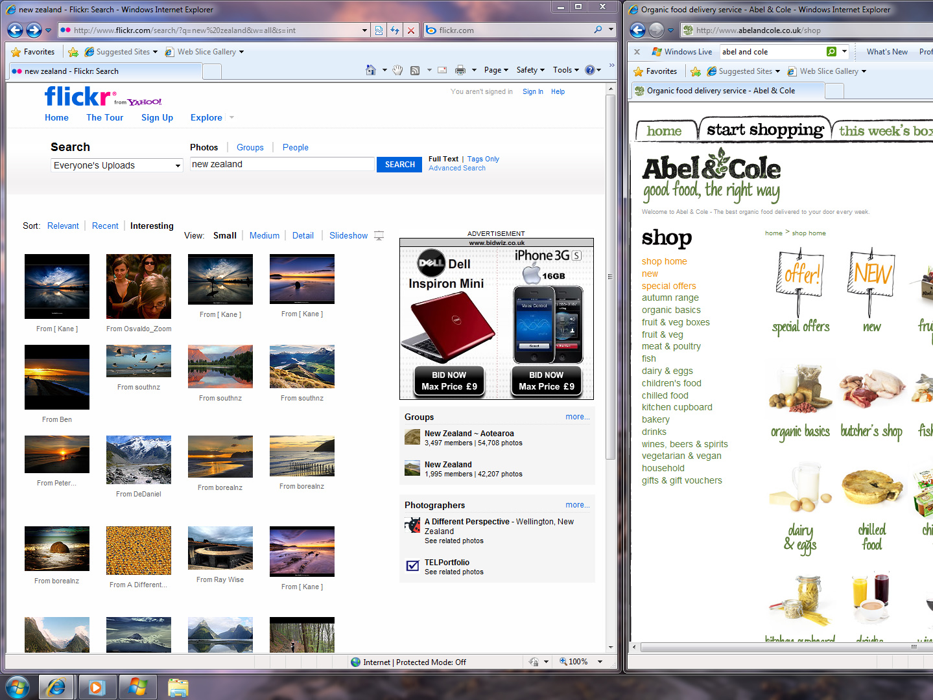Select the 'start shopping' tab on Abel & Cole
This screenshot has width=933, height=700.
[765, 130]
